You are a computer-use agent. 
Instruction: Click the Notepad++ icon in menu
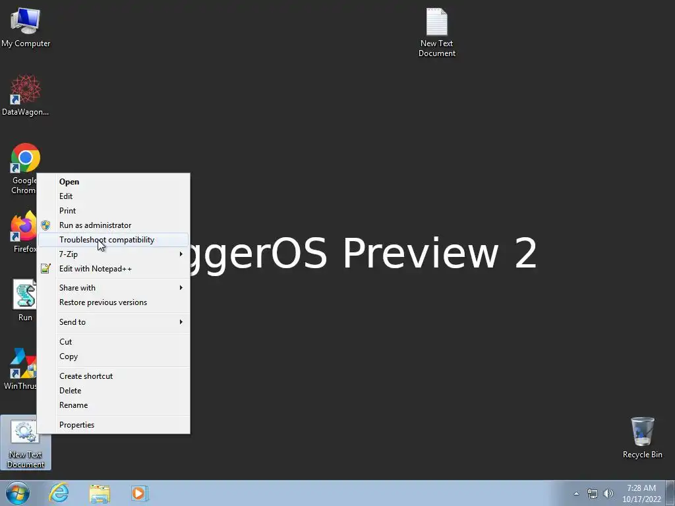[x=45, y=269]
